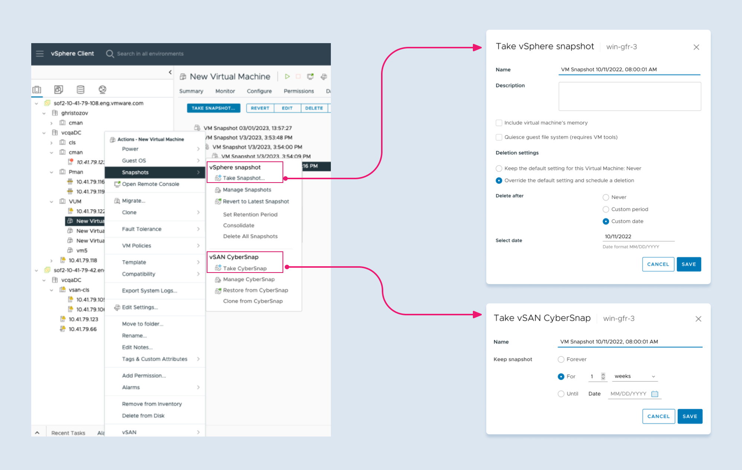Click the search magnifier icon
Screen dimensions: 742x470
tap(110, 54)
